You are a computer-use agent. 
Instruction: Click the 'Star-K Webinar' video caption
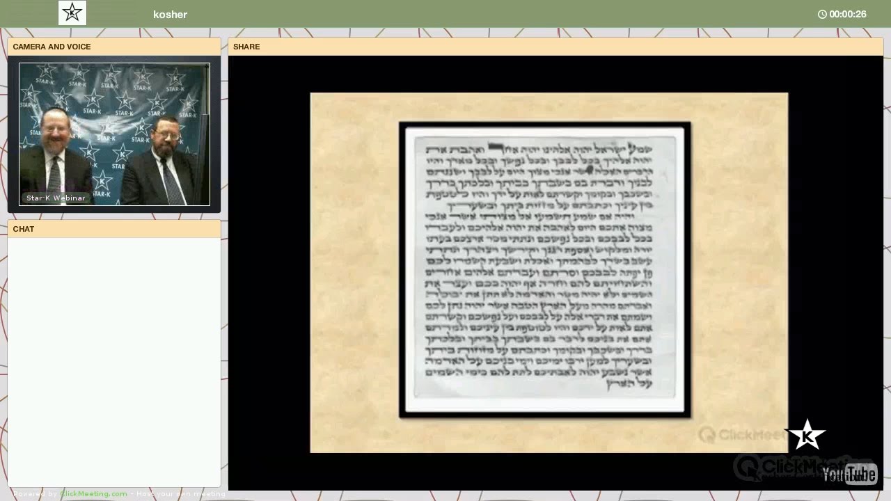56,198
